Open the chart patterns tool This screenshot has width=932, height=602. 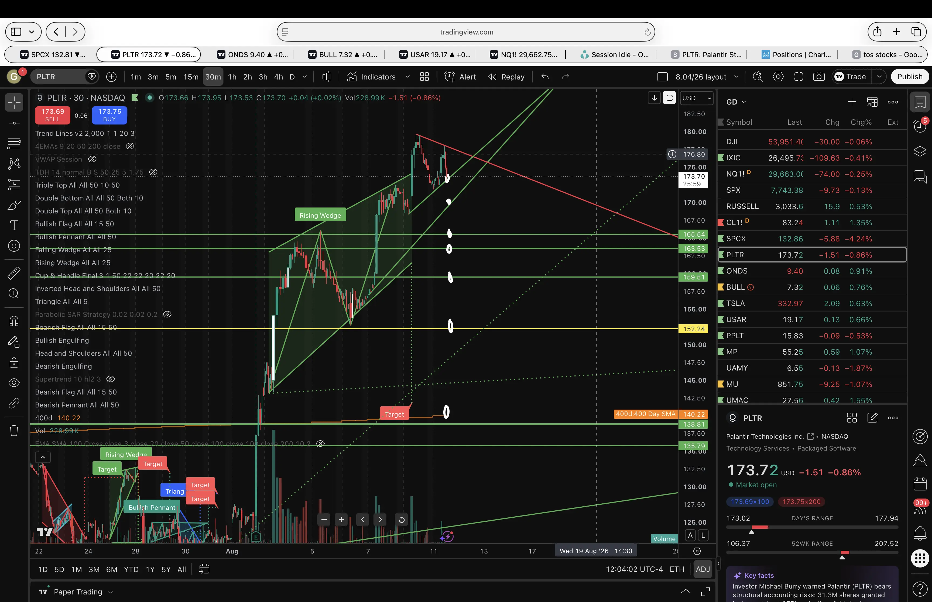coord(14,164)
